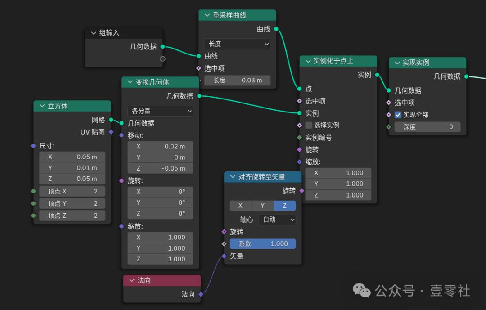Click the 深度 value field on 实现实例

[x=427, y=126]
